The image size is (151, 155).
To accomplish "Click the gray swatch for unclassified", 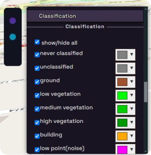I will (x=122, y=69).
